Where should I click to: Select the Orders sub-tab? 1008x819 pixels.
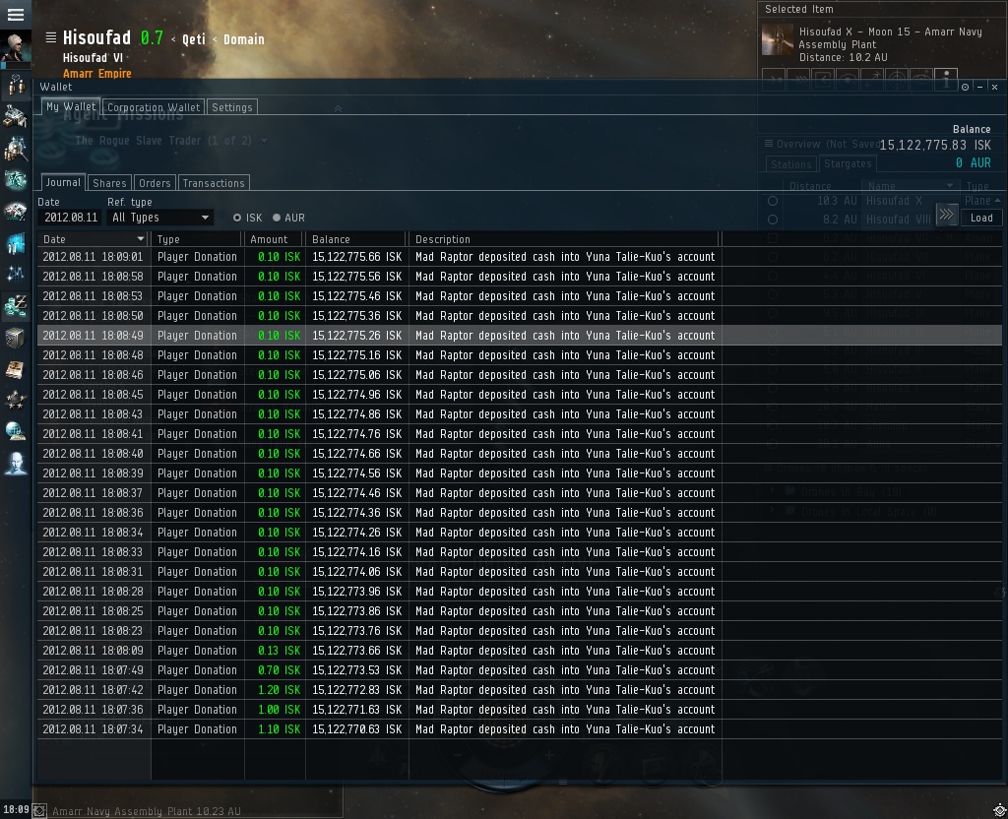pyautogui.click(x=155, y=183)
